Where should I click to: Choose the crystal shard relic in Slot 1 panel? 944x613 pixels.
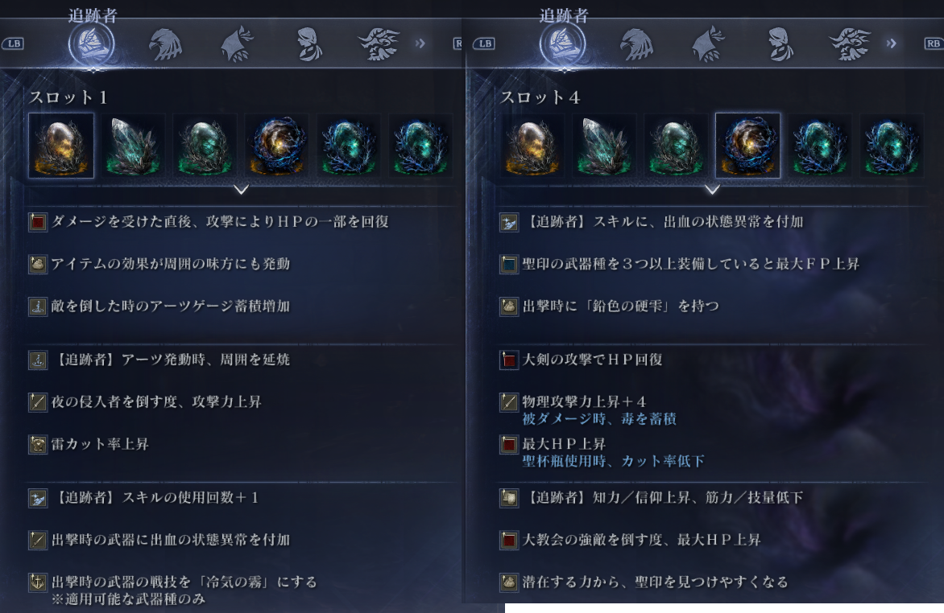pos(132,146)
